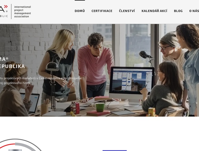The height and width of the screenshot is (151, 199).
Task: Go to the CERTIFIKACE page
Action: click(102, 11)
